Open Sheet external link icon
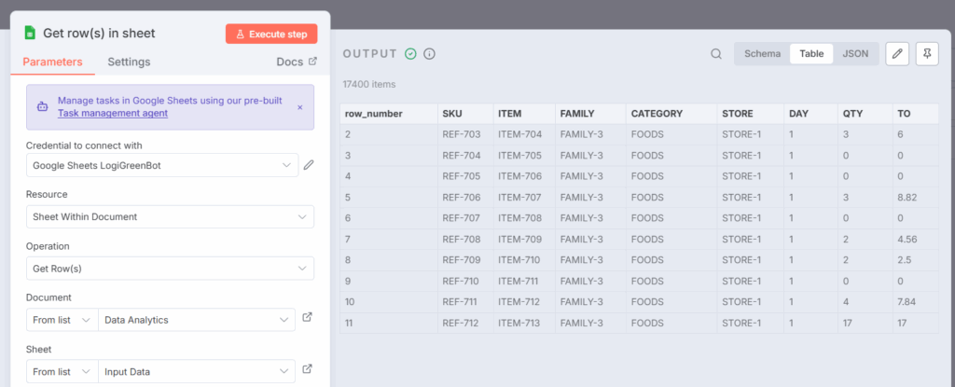Image resolution: width=955 pixels, height=387 pixels. (308, 370)
